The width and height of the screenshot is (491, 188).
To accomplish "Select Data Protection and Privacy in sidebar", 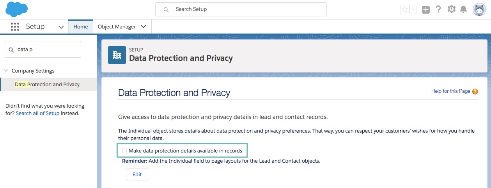I will point(47,84).
